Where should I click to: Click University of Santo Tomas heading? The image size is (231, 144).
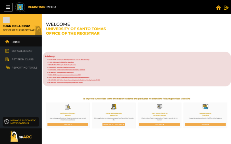click(x=76, y=29)
